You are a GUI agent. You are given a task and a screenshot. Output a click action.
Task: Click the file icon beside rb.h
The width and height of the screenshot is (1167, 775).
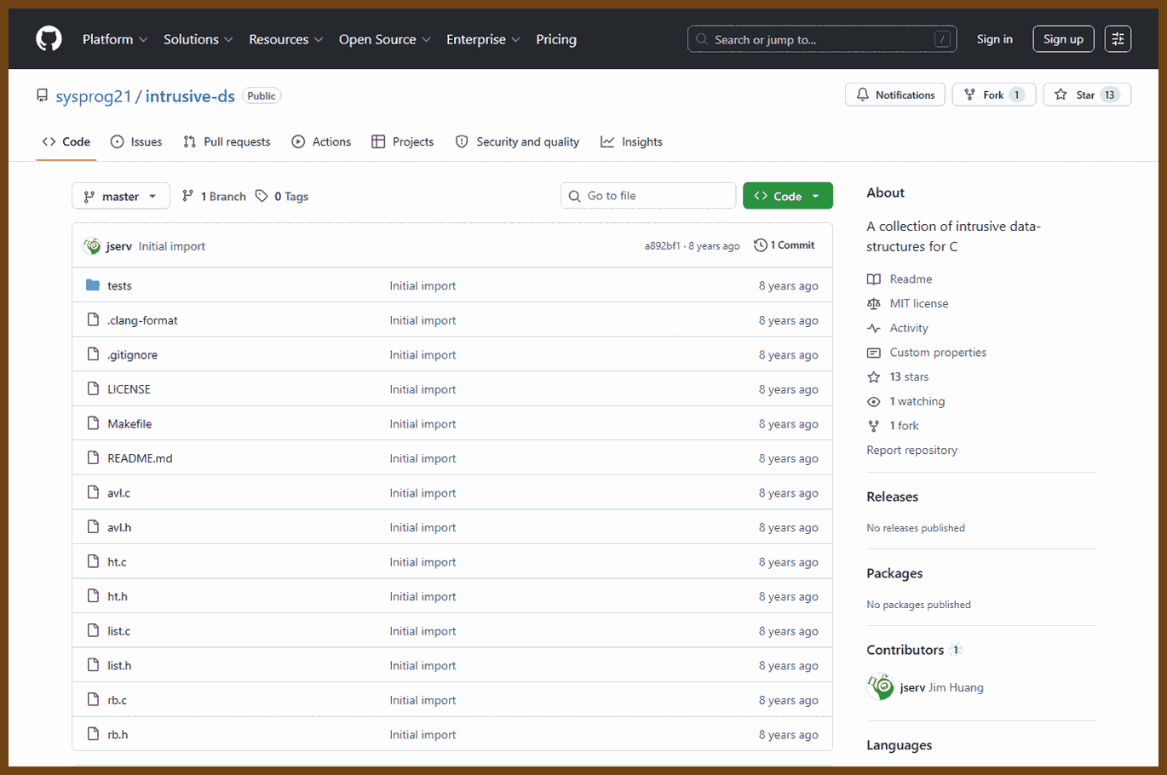coord(93,734)
